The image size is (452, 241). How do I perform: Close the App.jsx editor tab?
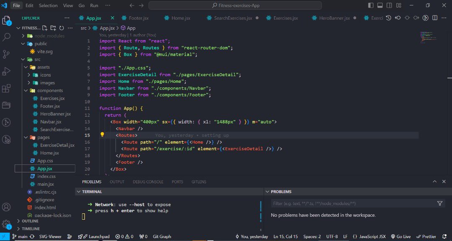[x=113, y=18]
